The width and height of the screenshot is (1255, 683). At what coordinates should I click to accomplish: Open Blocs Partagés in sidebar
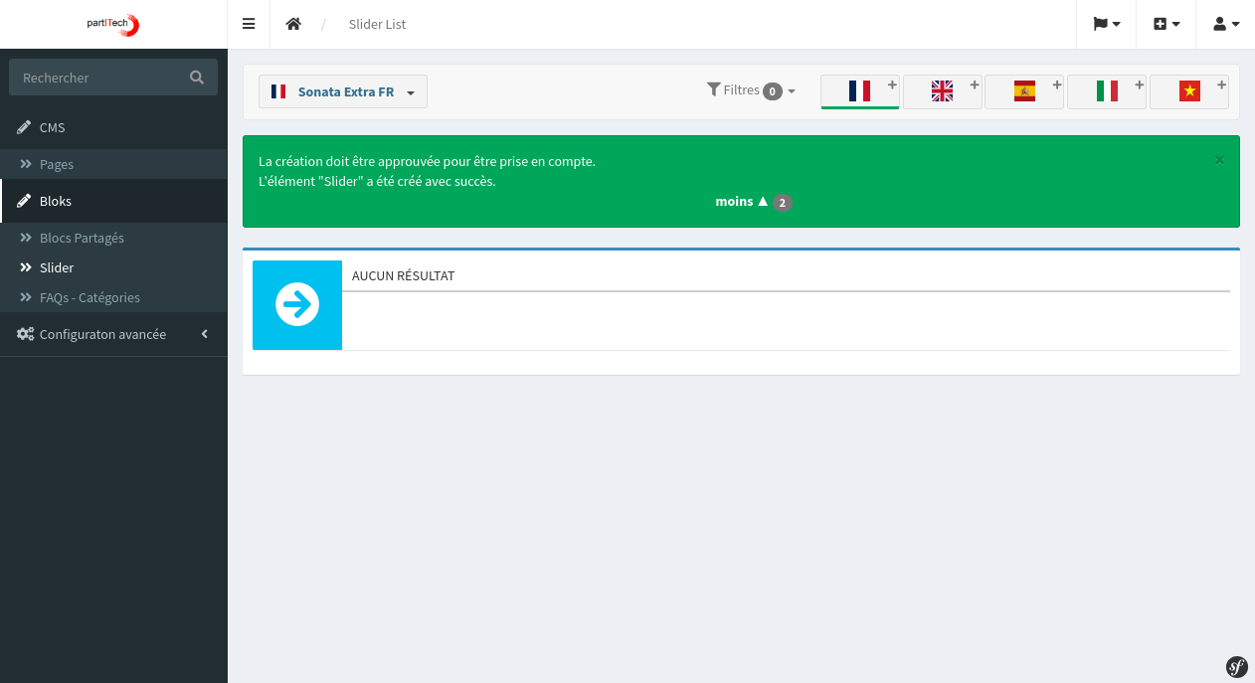(82, 238)
